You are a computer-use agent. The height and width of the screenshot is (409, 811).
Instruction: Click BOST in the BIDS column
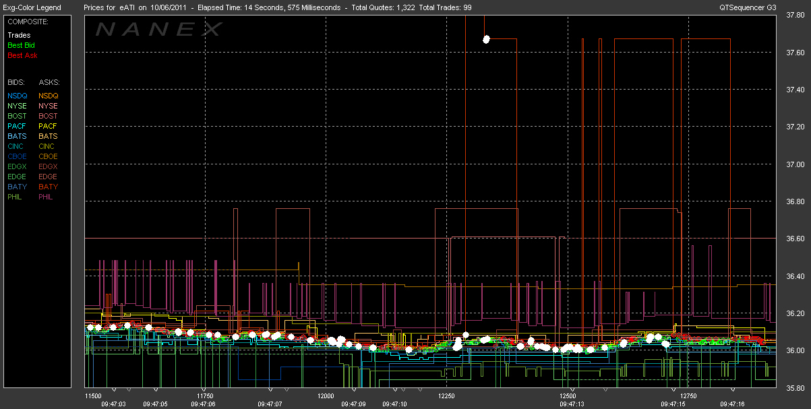[17, 116]
